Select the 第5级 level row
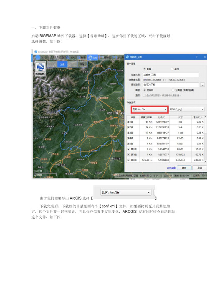The image size is (207, 293). pos(166,144)
